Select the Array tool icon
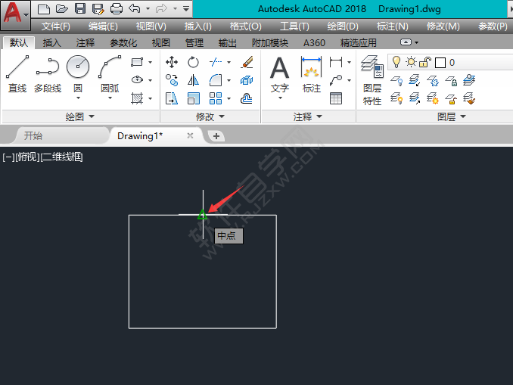The image size is (513, 385). [216, 98]
